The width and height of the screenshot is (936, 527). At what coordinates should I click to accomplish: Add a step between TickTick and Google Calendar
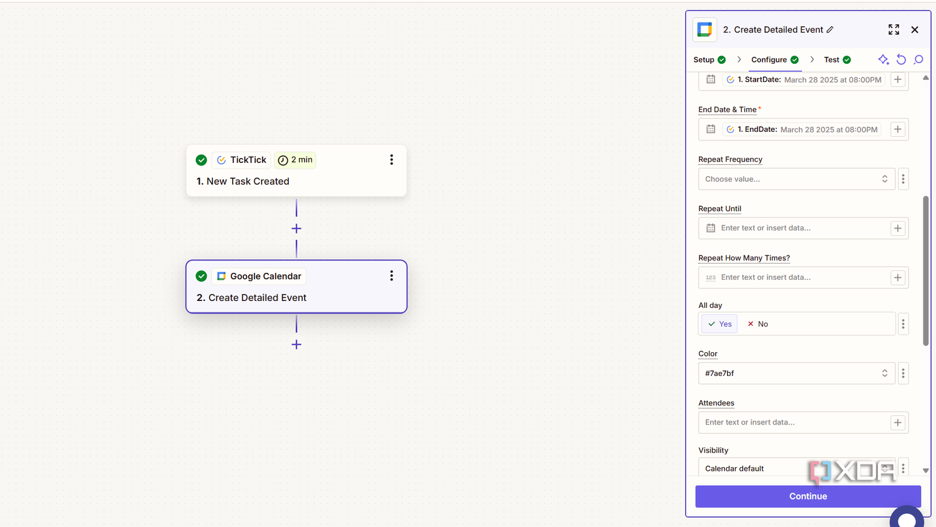pos(296,229)
